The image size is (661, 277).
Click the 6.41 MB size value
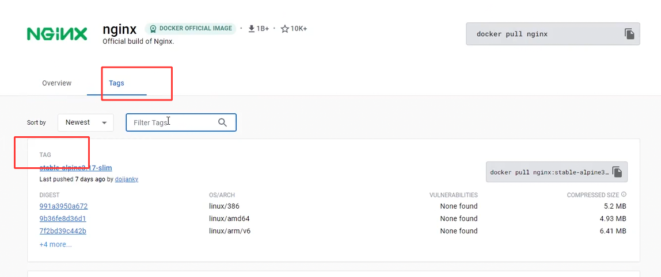[613, 230]
